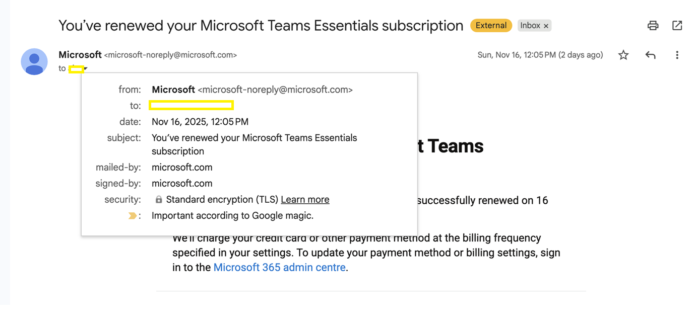
Task: Click the sender's profile avatar
Action: point(34,61)
